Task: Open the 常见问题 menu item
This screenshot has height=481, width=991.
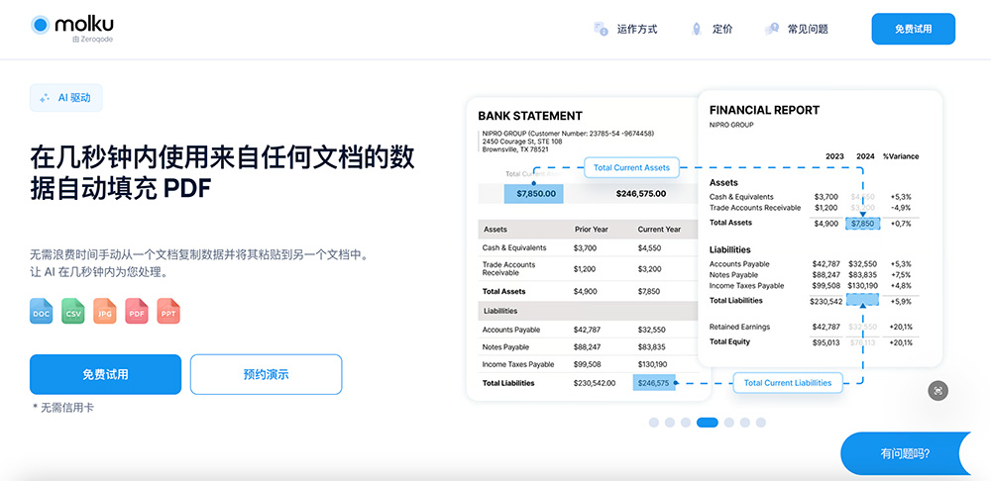Action: pyautogui.click(x=808, y=30)
